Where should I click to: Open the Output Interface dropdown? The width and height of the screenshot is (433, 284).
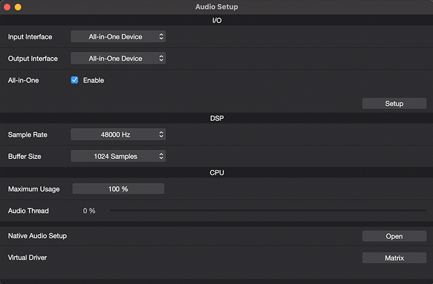118,58
